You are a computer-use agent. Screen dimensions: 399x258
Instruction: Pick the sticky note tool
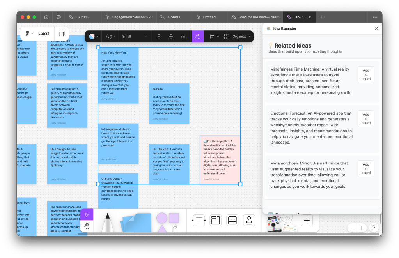tap(135, 223)
